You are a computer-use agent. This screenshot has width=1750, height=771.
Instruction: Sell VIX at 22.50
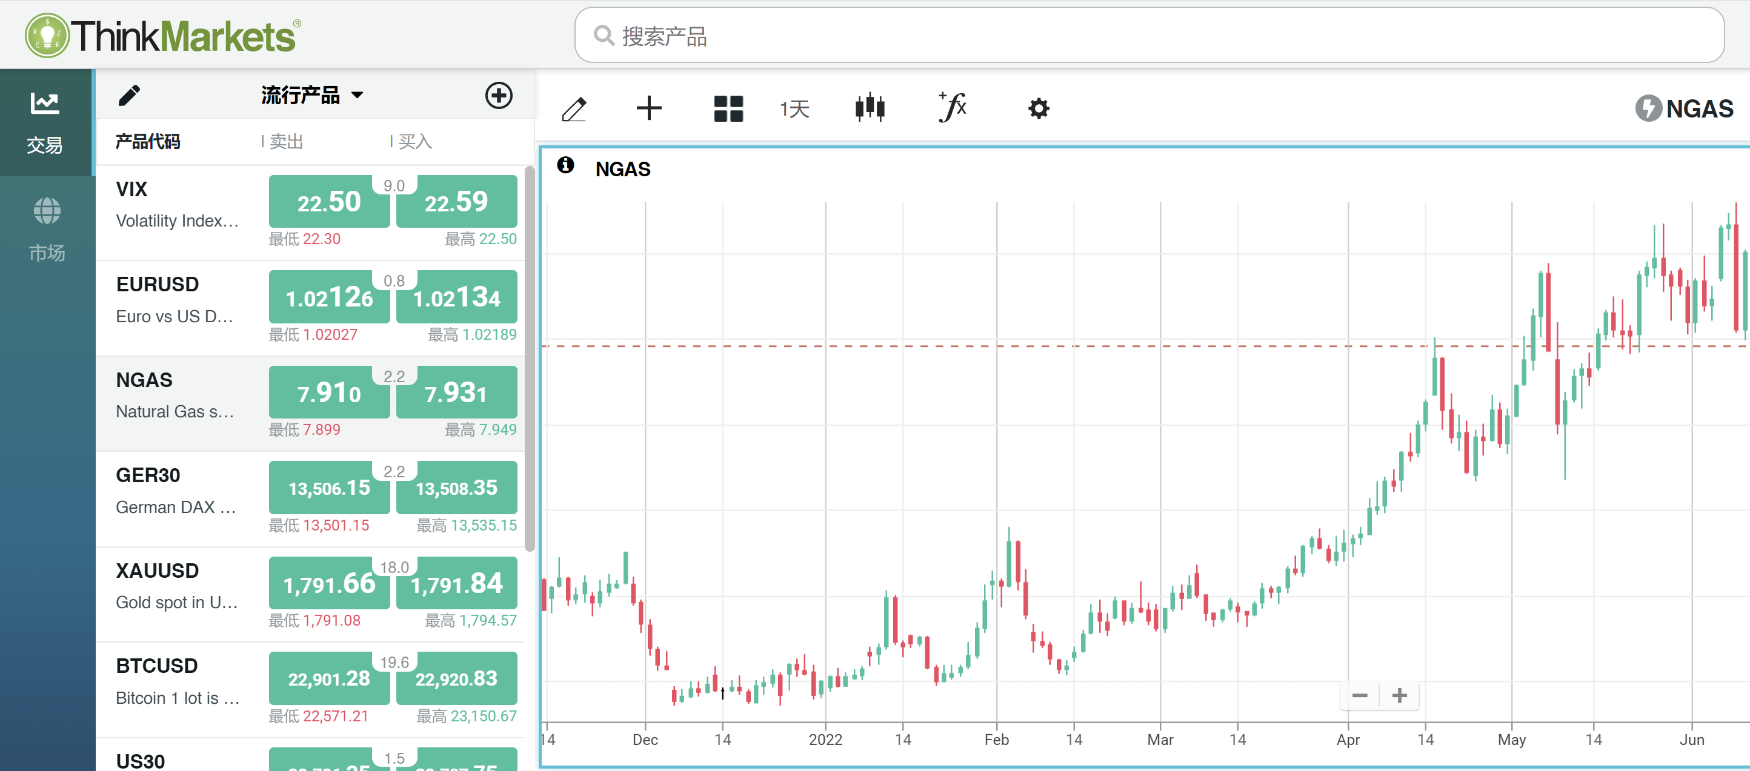pyautogui.click(x=329, y=202)
